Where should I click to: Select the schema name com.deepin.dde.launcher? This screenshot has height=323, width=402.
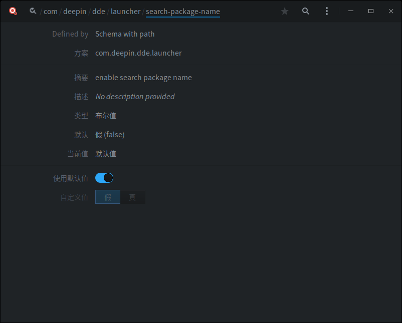(x=137, y=53)
